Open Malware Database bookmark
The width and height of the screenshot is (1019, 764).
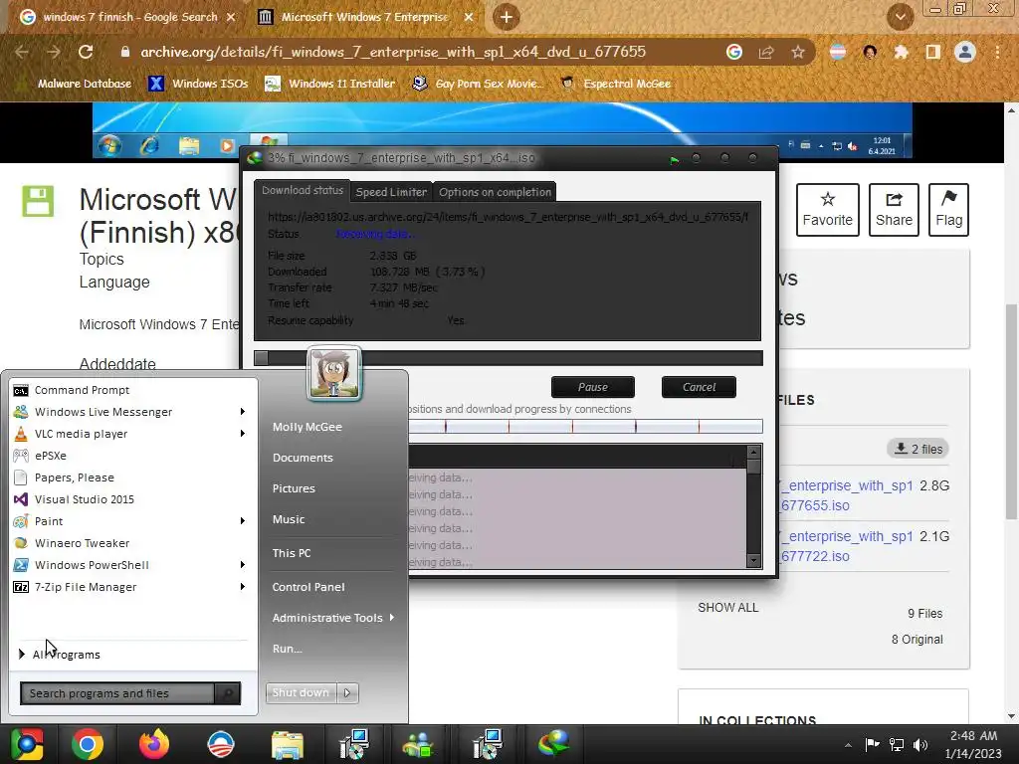point(75,84)
